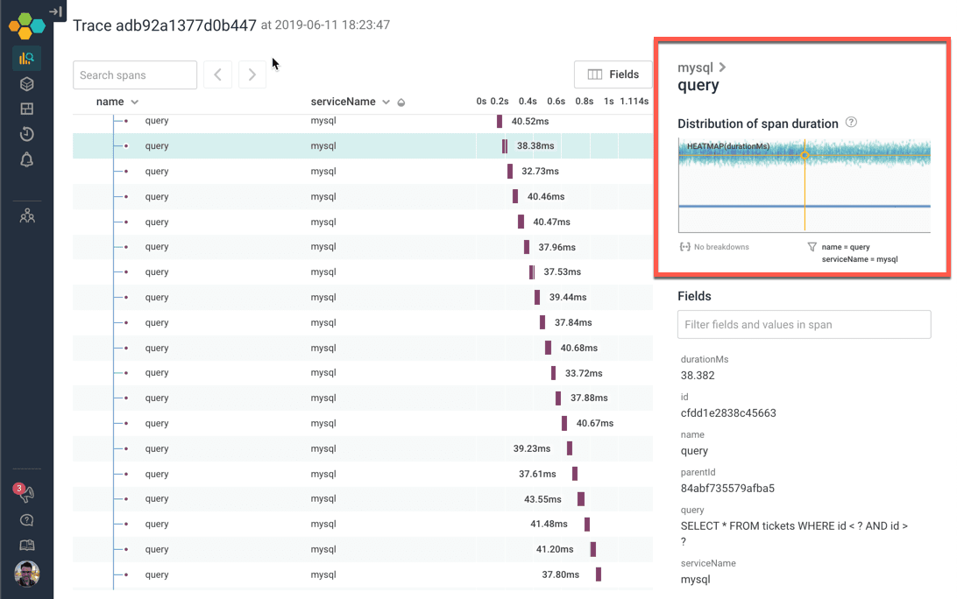Open the Team members icon
This screenshot has height=599, width=957.
click(26, 215)
